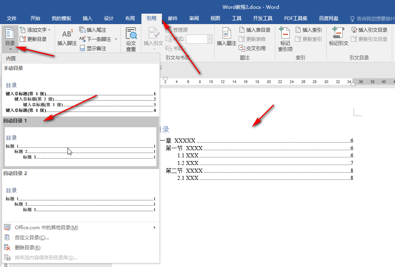Choose the 手动目录 manual table preview

81,90
